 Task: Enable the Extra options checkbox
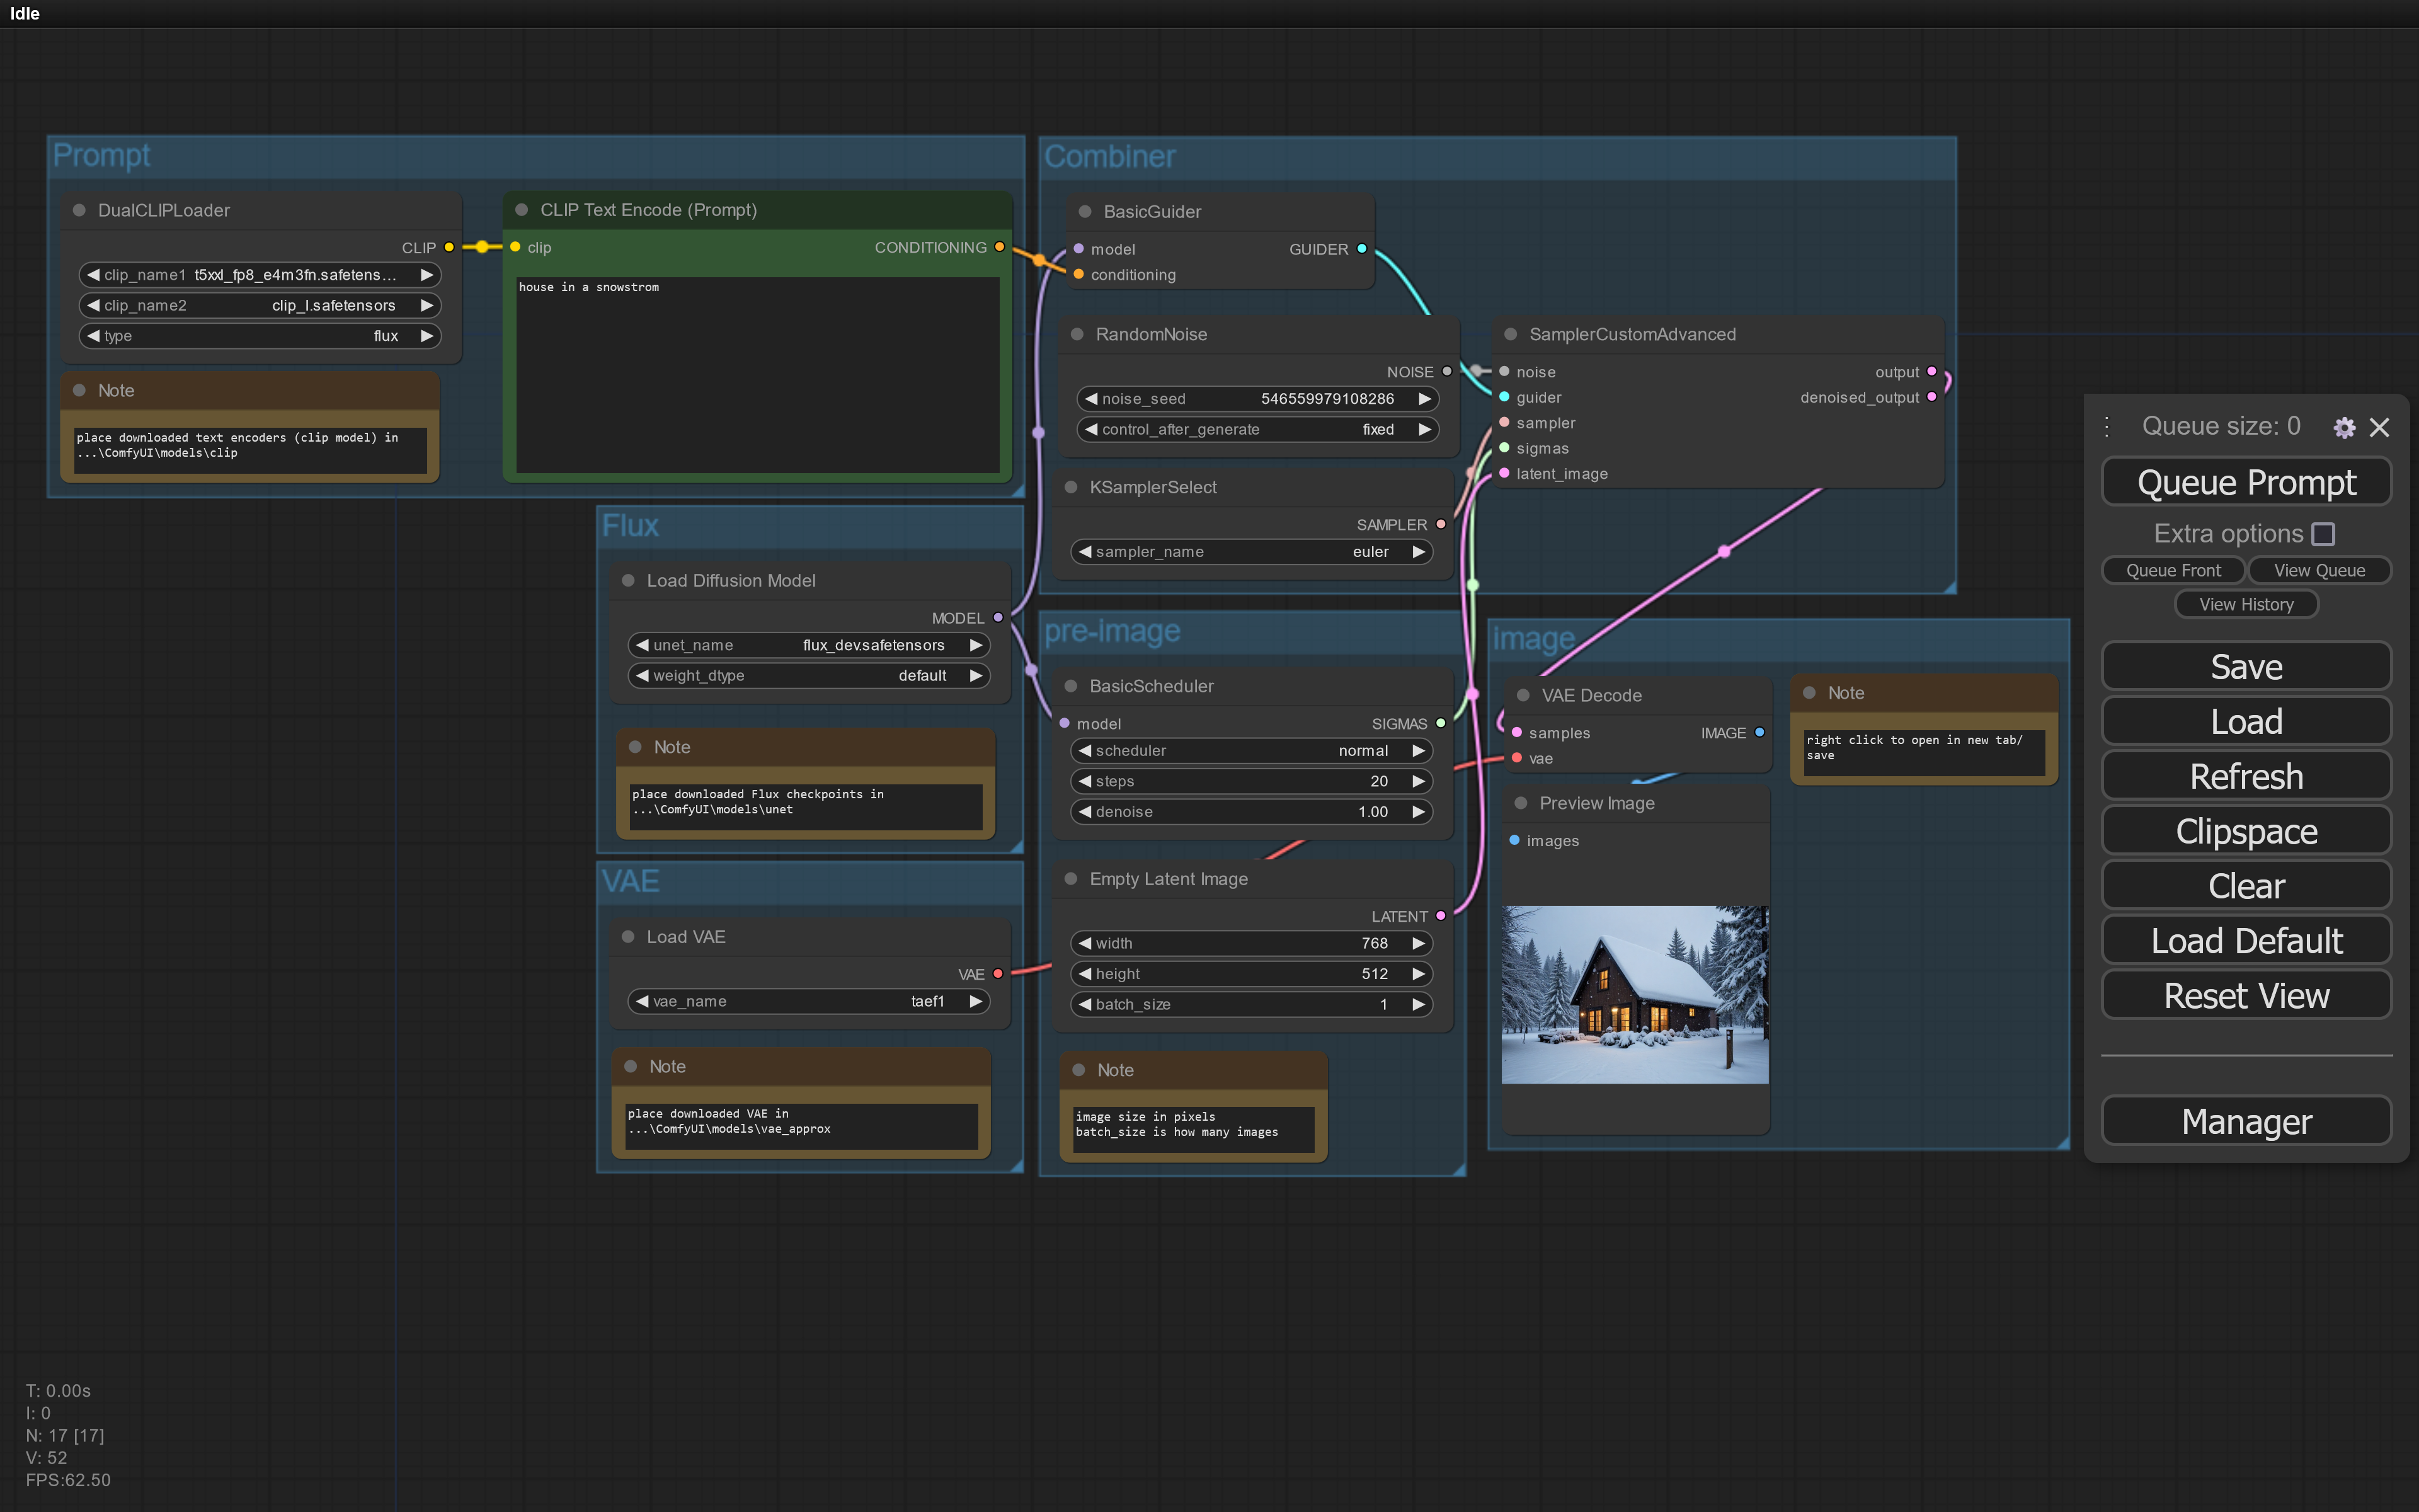pos(2324,534)
